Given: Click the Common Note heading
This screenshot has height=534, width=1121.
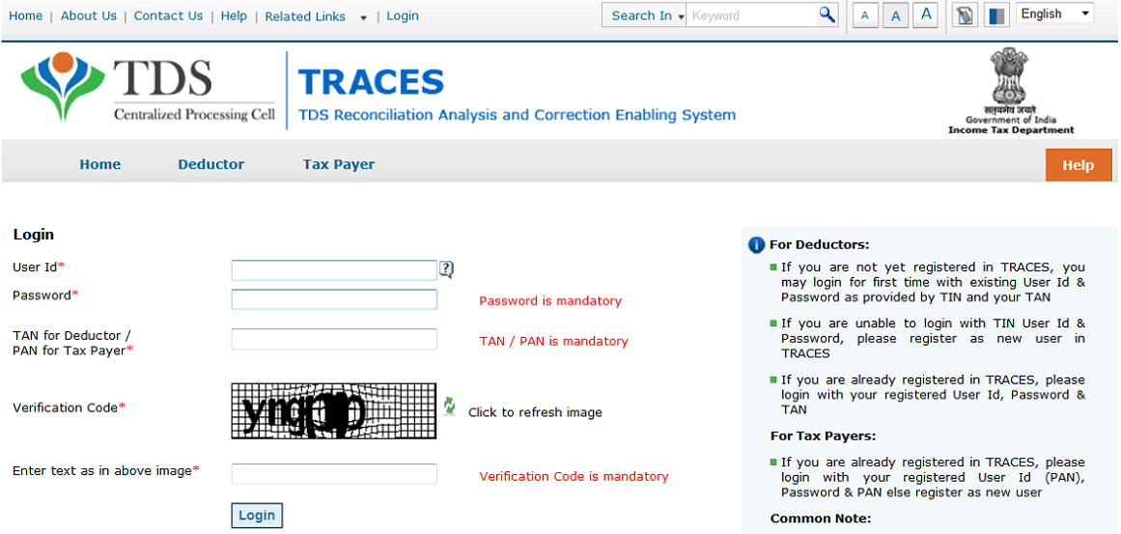Looking at the screenshot, I should point(821,519).
